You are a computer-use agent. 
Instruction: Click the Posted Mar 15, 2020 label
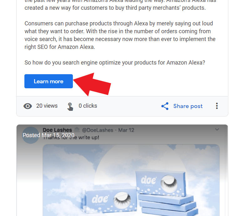[48, 135]
